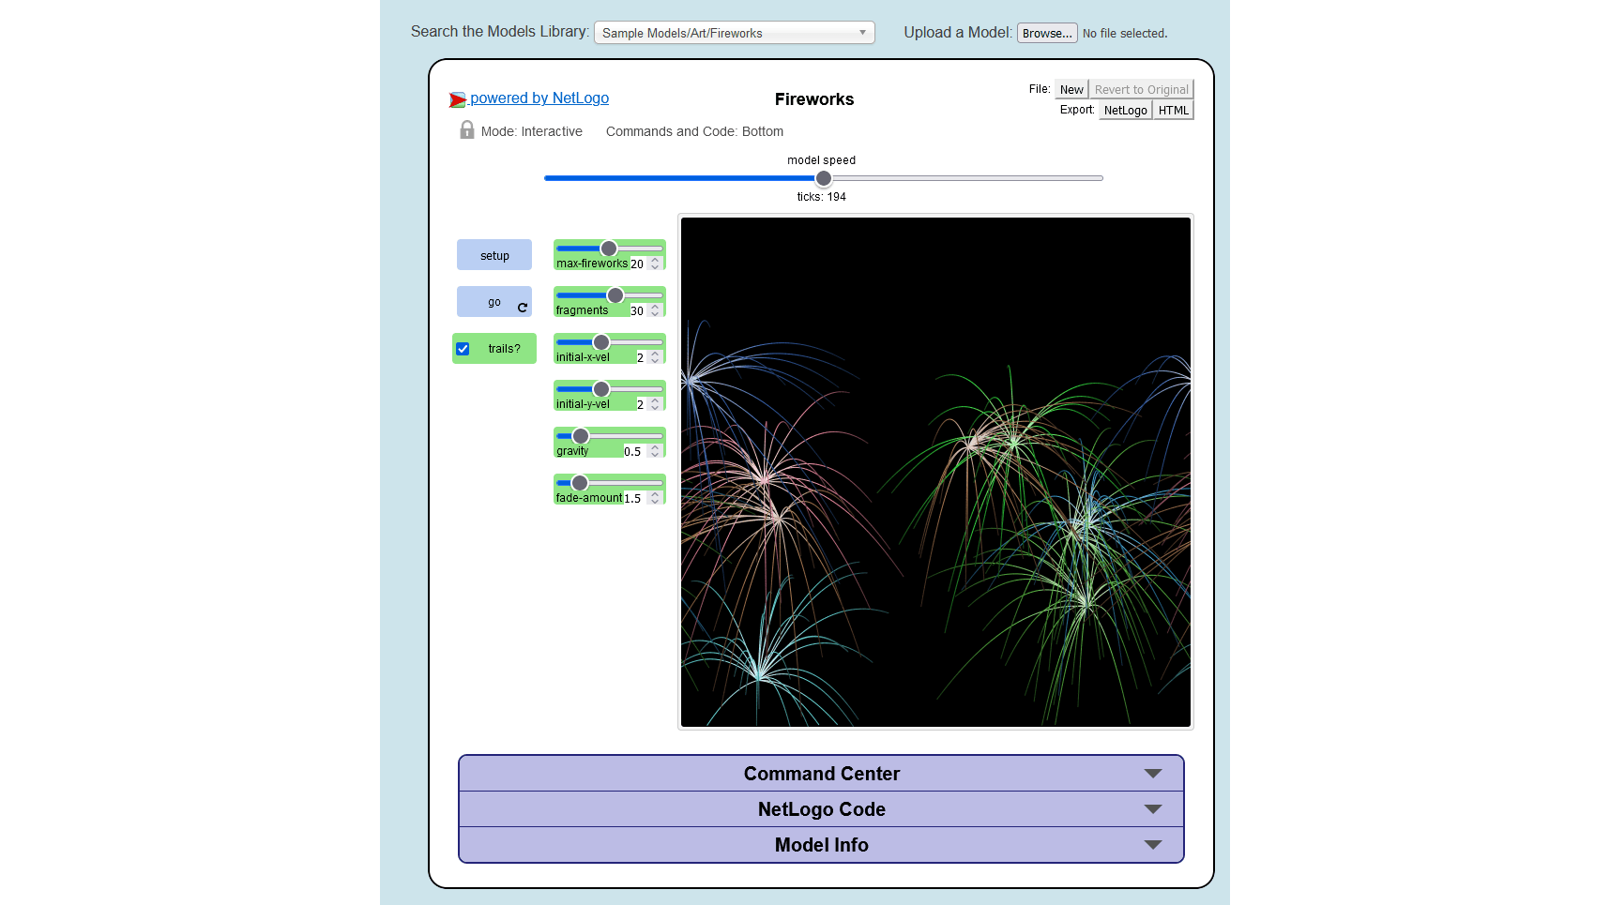Start a new file with the New button
This screenshot has height=905, width=1610.
click(1071, 89)
